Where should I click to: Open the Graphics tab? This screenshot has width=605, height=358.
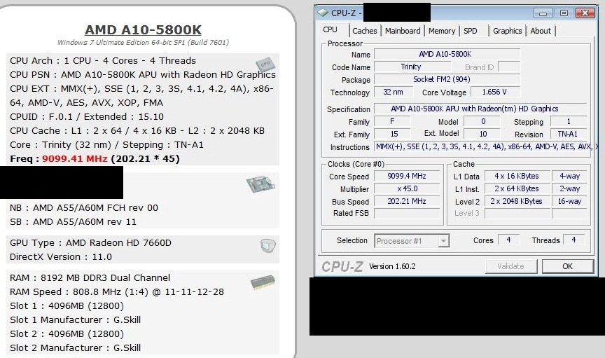(x=507, y=31)
